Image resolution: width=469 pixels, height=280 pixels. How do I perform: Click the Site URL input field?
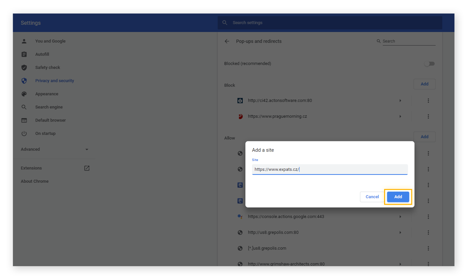329,169
